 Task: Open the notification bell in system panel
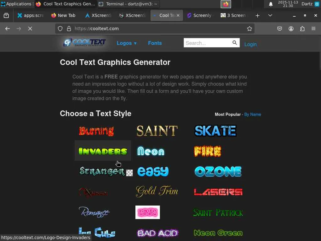point(271,4)
